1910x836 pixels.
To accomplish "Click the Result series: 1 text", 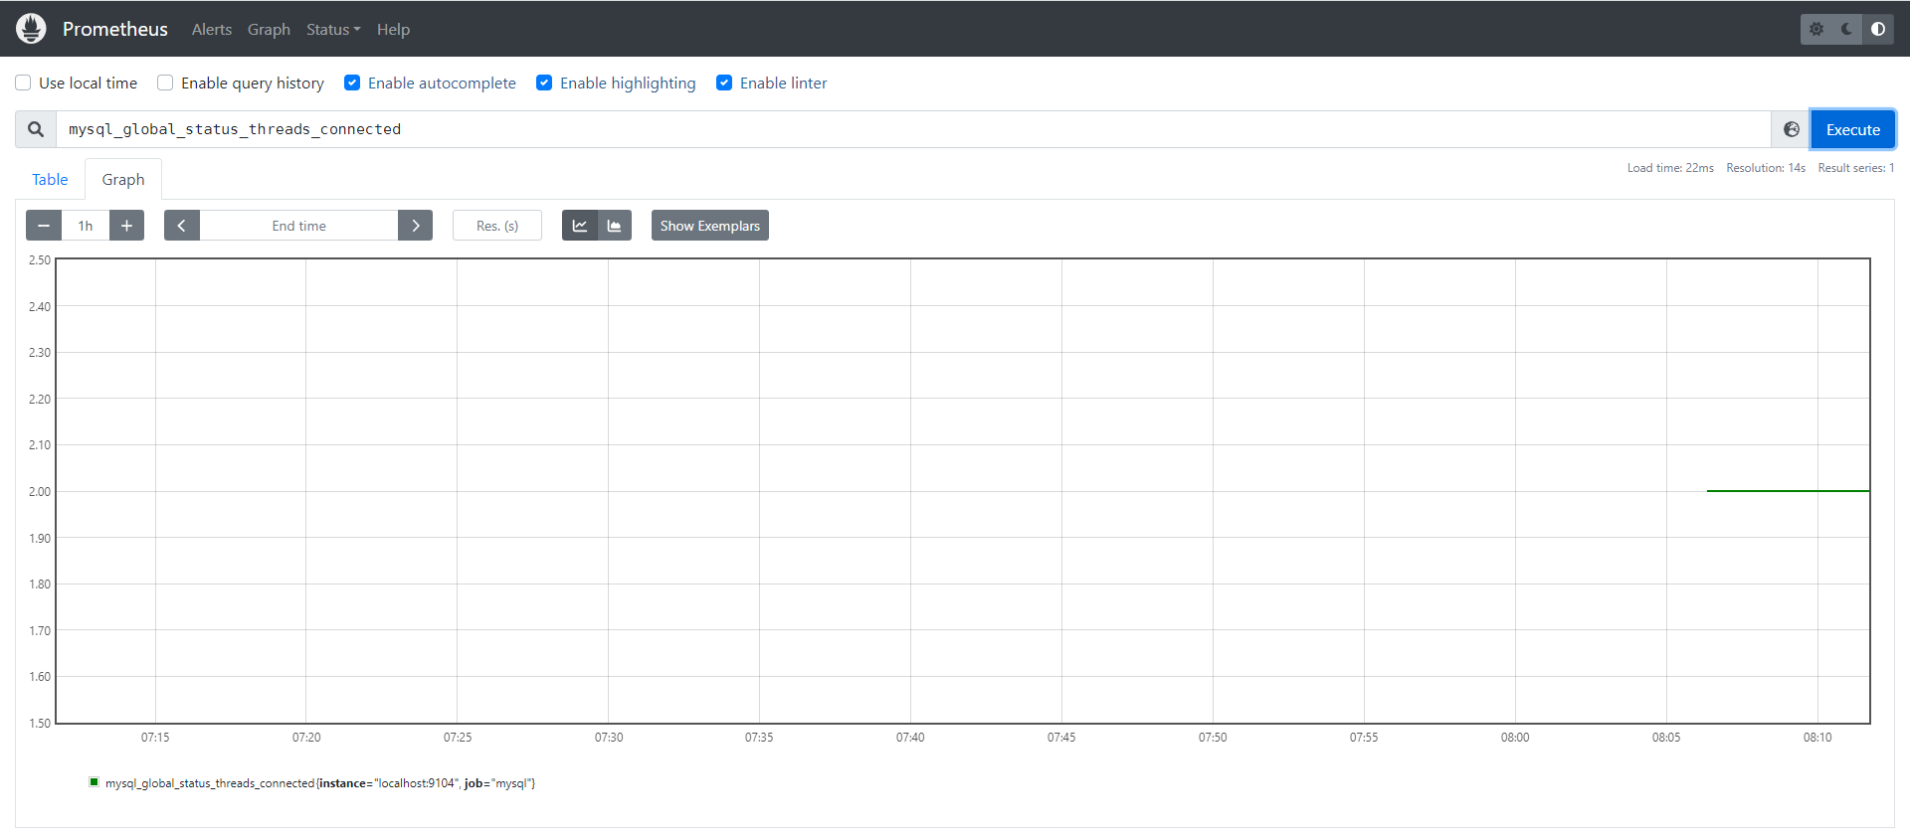I will coord(1856,168).
